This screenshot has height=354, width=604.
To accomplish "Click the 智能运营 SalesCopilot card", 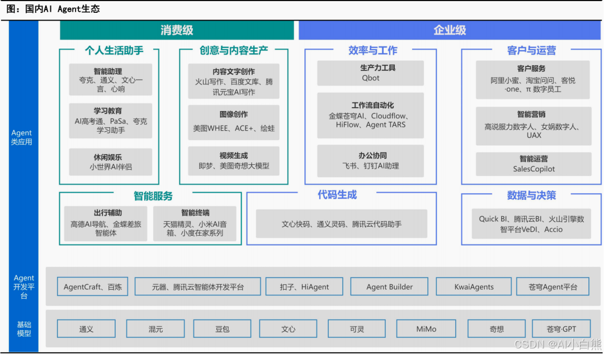I will tap(534, 164).
